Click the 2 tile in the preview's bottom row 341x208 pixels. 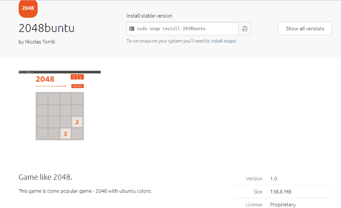65,134
